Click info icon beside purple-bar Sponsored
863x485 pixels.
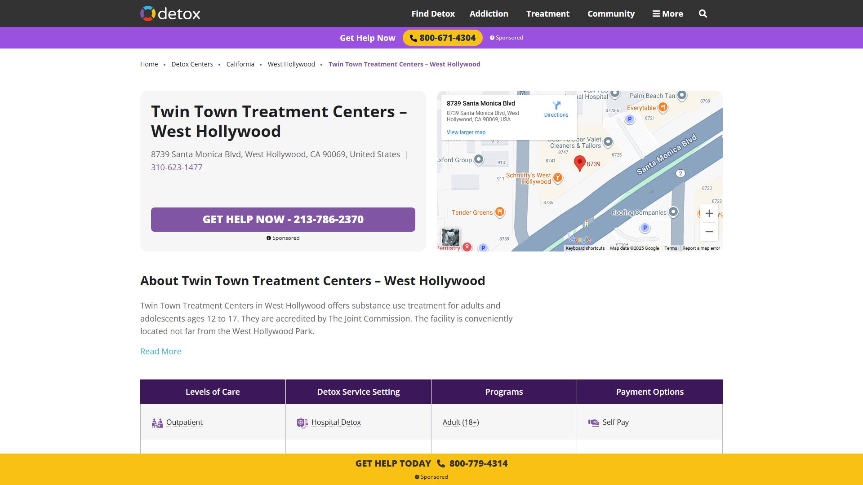[492, 38]
